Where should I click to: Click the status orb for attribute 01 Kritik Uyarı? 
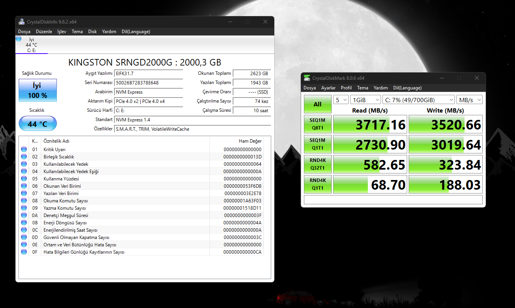pyautogui.click(x=24, y=149)
